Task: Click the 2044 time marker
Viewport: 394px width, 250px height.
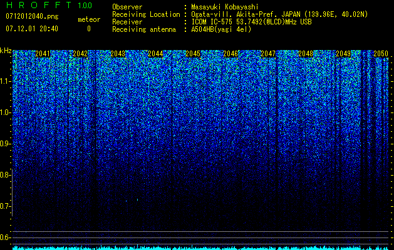Action: click(155, 54)
